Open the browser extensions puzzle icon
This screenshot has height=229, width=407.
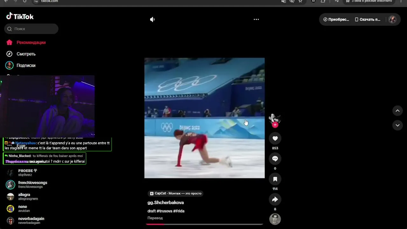pyautogui.click(x=323, y=1)
